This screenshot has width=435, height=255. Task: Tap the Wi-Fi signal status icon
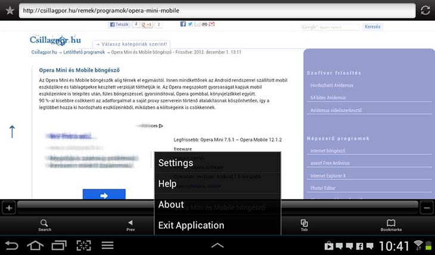coord(418,245)
